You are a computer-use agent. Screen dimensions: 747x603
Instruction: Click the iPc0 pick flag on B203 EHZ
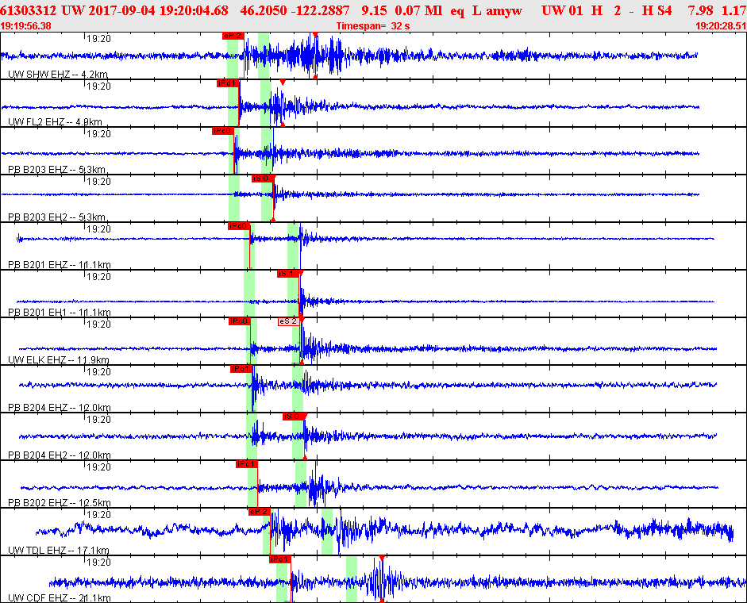pos(222,131)
